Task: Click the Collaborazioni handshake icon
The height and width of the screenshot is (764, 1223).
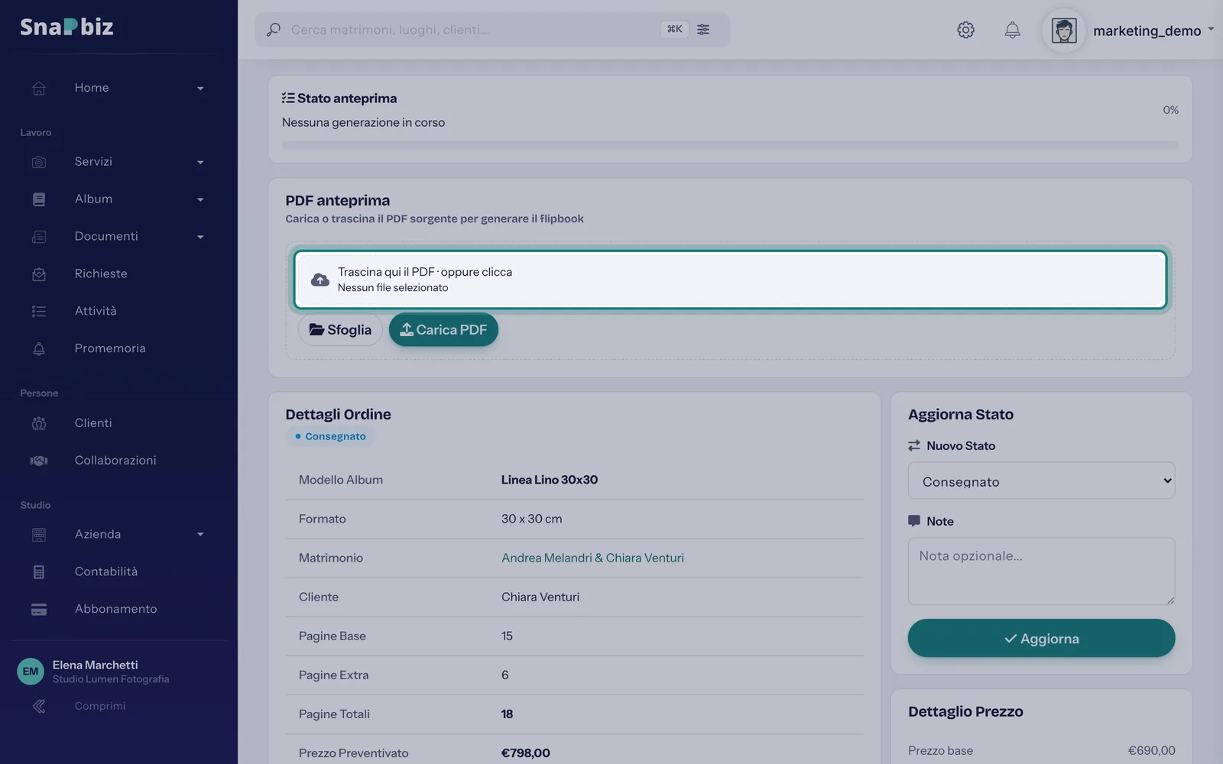Action: 39,461
